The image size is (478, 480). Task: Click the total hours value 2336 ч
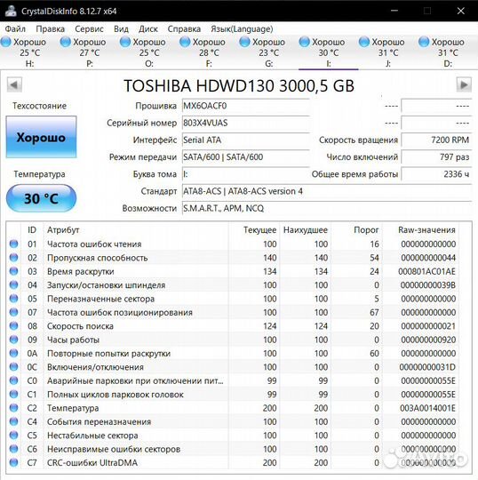(x=436, y=174)
